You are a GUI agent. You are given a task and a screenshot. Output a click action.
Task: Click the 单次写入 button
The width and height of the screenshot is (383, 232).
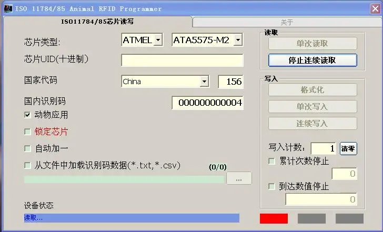[313, 106]
